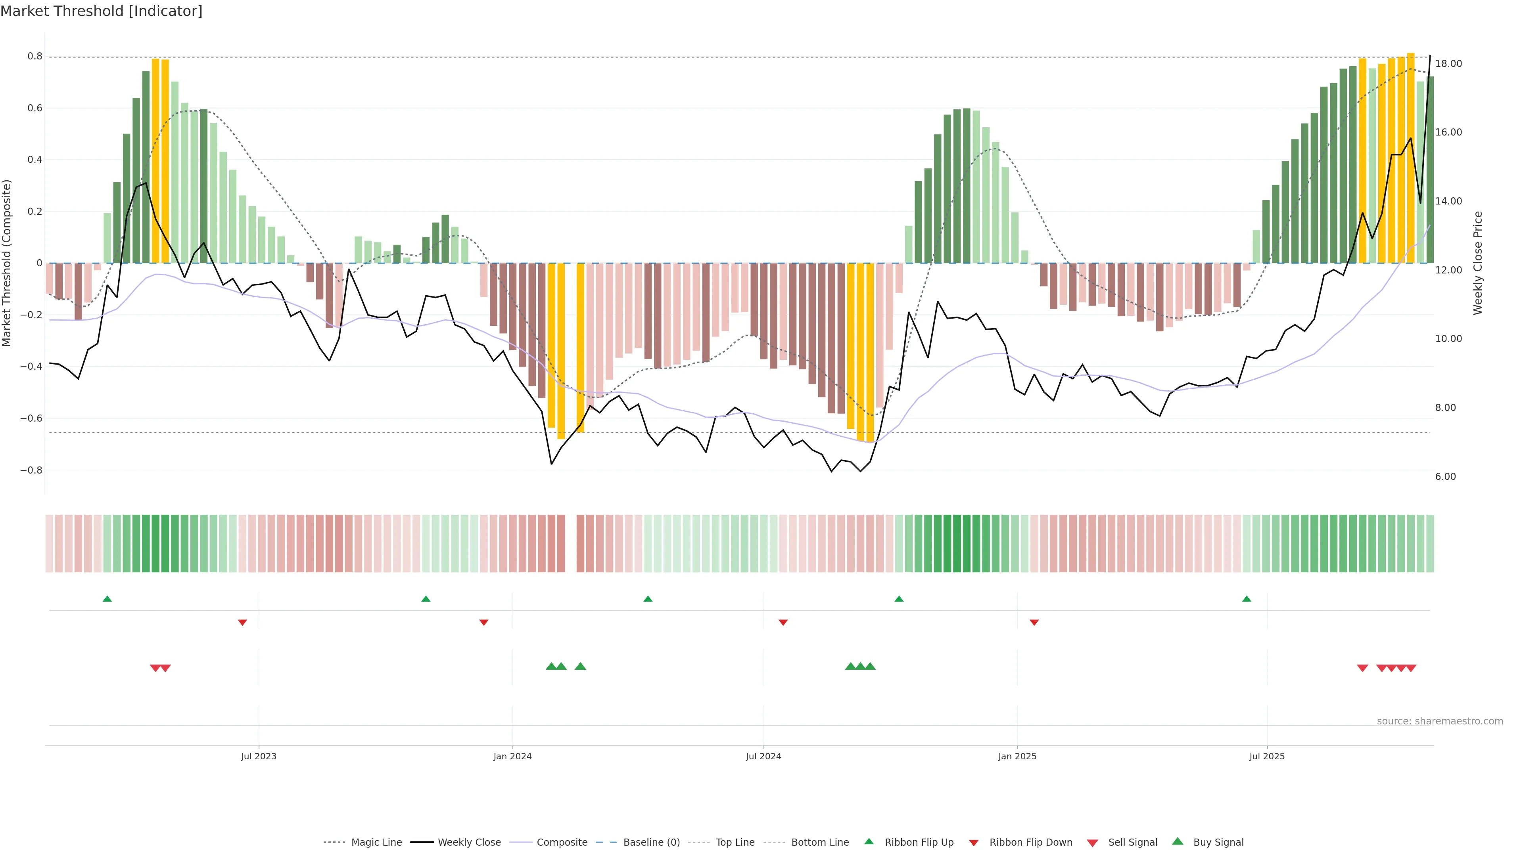Click the Jul 2023 x-axis label

click(x=258, y=756)
